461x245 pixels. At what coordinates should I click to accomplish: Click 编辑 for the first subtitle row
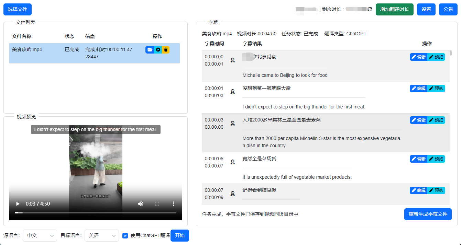point(418,57)
